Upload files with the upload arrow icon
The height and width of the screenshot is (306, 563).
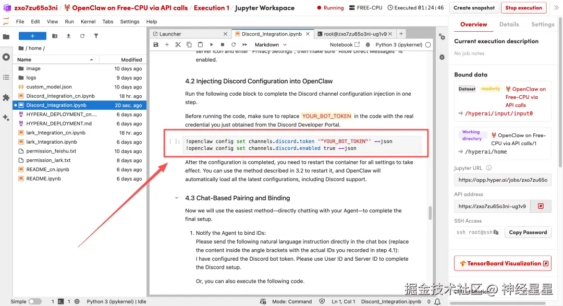[68, 36]
